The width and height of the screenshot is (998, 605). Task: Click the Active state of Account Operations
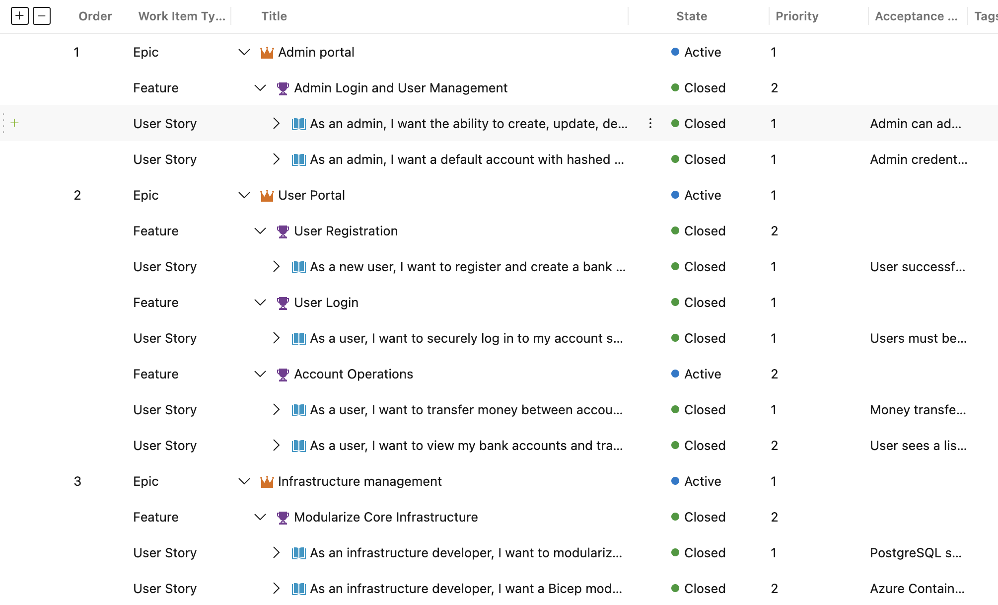pyautogui.click(x=702, y=374)
